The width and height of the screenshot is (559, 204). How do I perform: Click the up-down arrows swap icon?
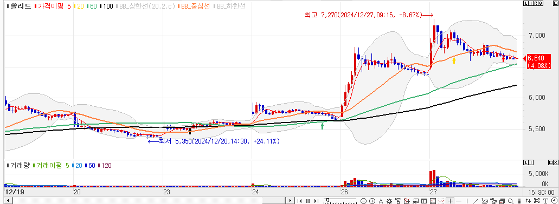[x=528, y=201]
